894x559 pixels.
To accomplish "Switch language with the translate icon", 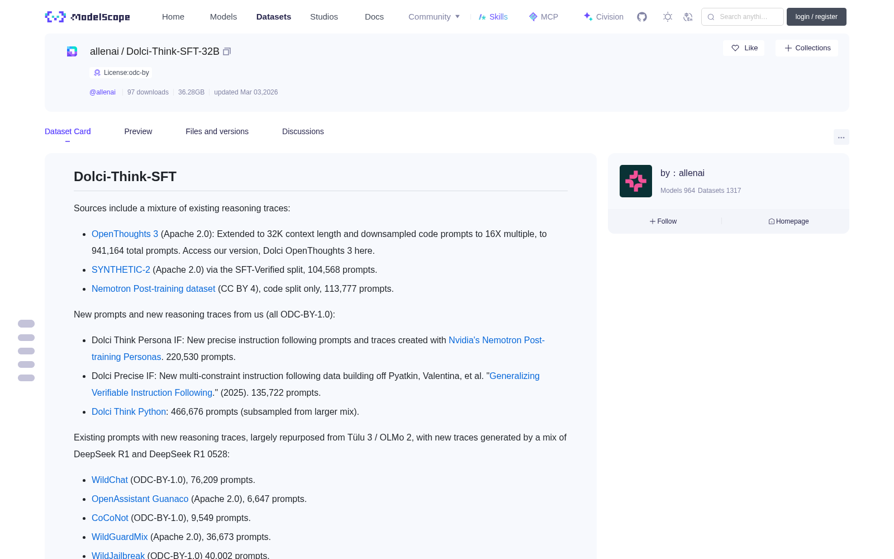I will coord(688,17).
